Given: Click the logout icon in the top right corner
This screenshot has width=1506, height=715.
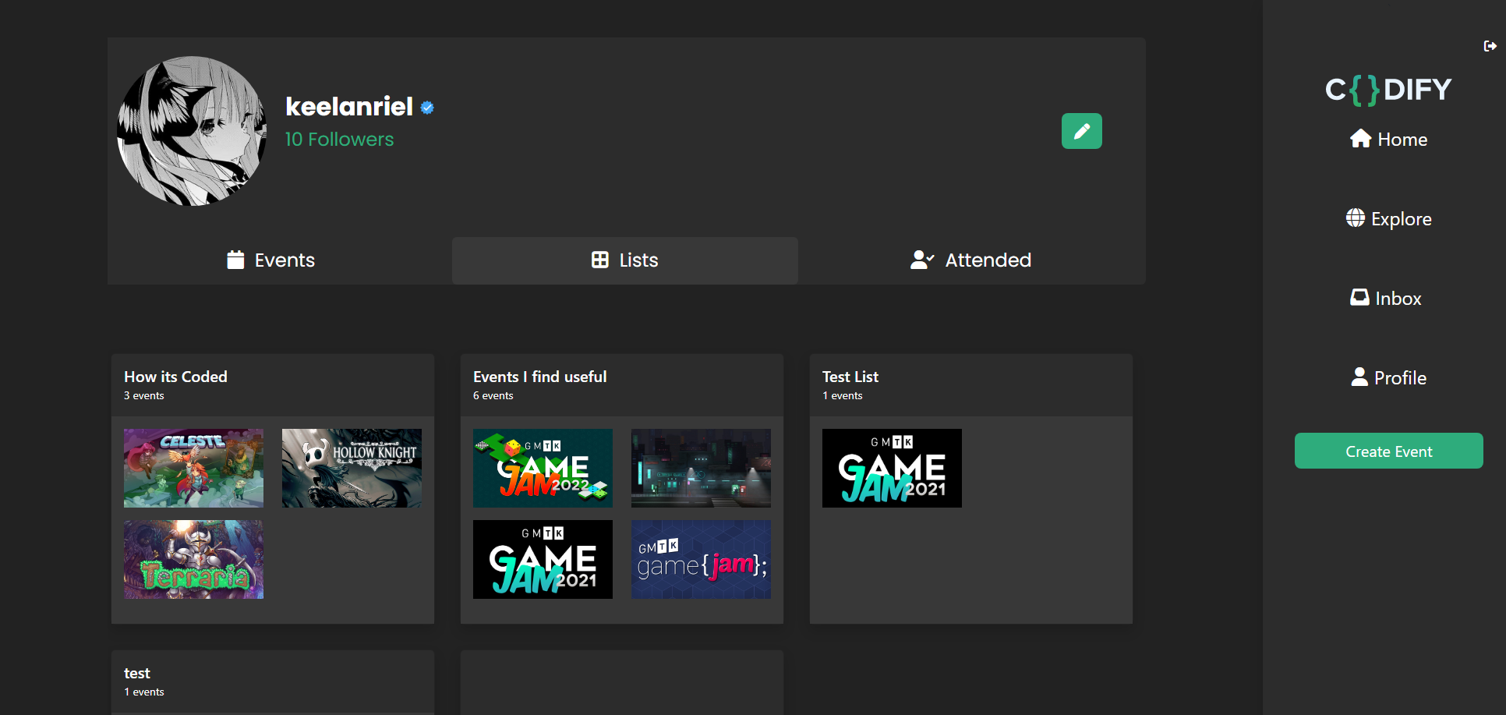Looking at the screenshot, I should coord(1490,46).
